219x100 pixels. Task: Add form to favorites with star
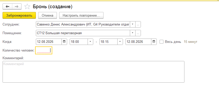tap(27, 7)
